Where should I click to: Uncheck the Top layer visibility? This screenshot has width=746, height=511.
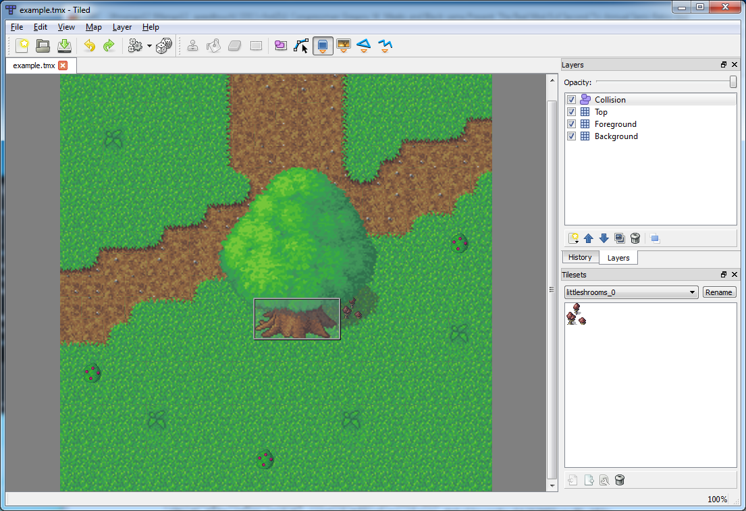pos(571,111)
